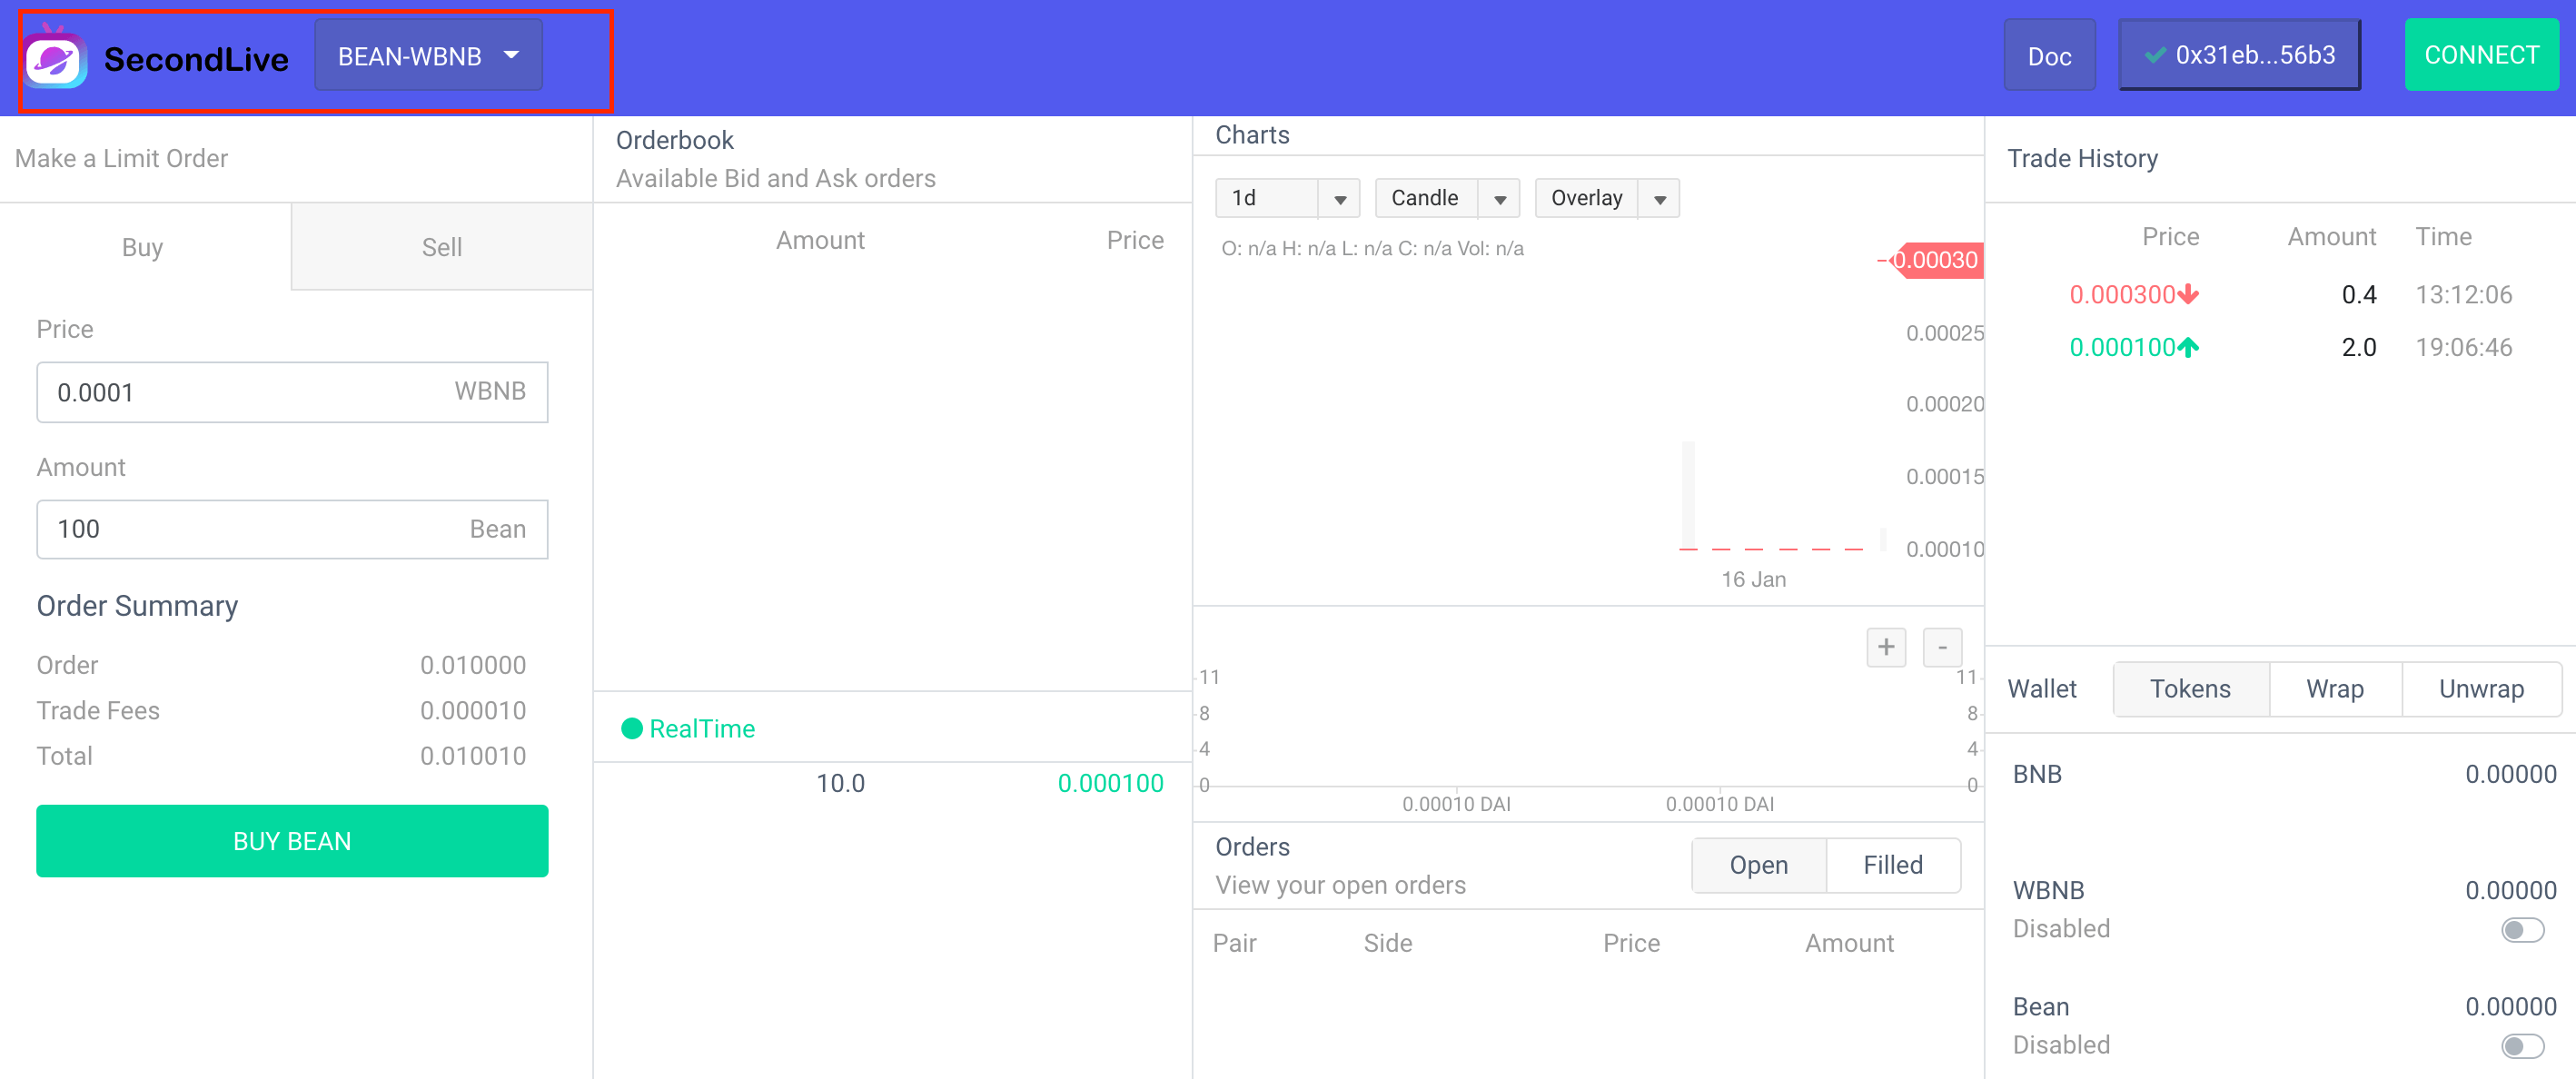
Task: Expand the Overlay dropdown
Action: pyautogui.click(x=1659, y=198)
